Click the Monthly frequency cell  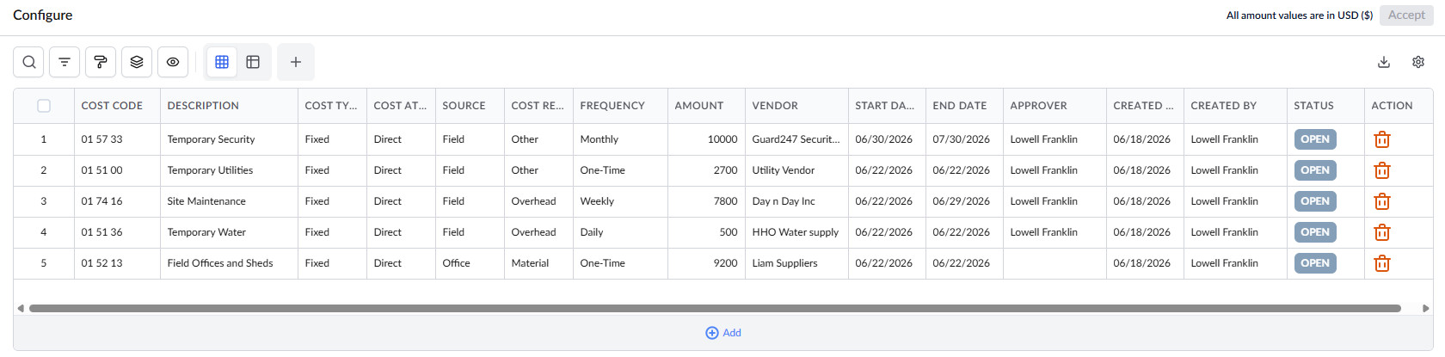point(620,139)
